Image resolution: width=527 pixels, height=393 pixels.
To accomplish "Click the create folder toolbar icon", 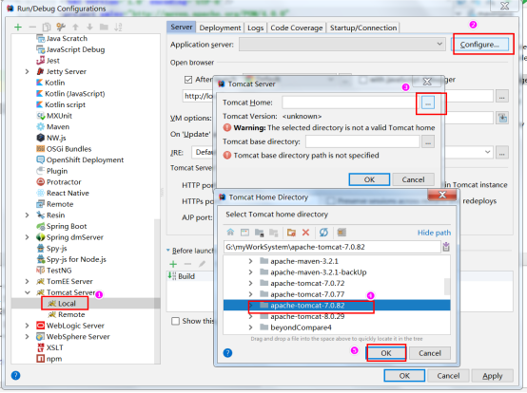I will point(104,27).
